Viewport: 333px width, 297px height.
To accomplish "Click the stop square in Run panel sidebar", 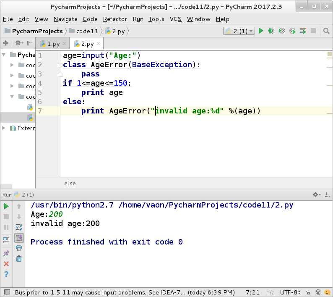I will [6, 217].
